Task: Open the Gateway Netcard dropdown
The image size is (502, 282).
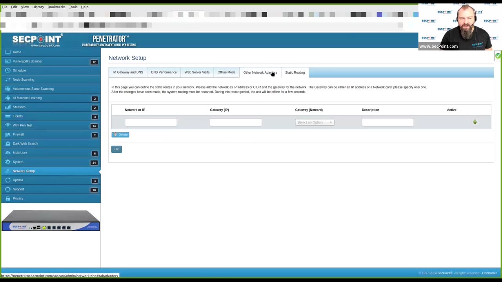Action: coord(315,122)
